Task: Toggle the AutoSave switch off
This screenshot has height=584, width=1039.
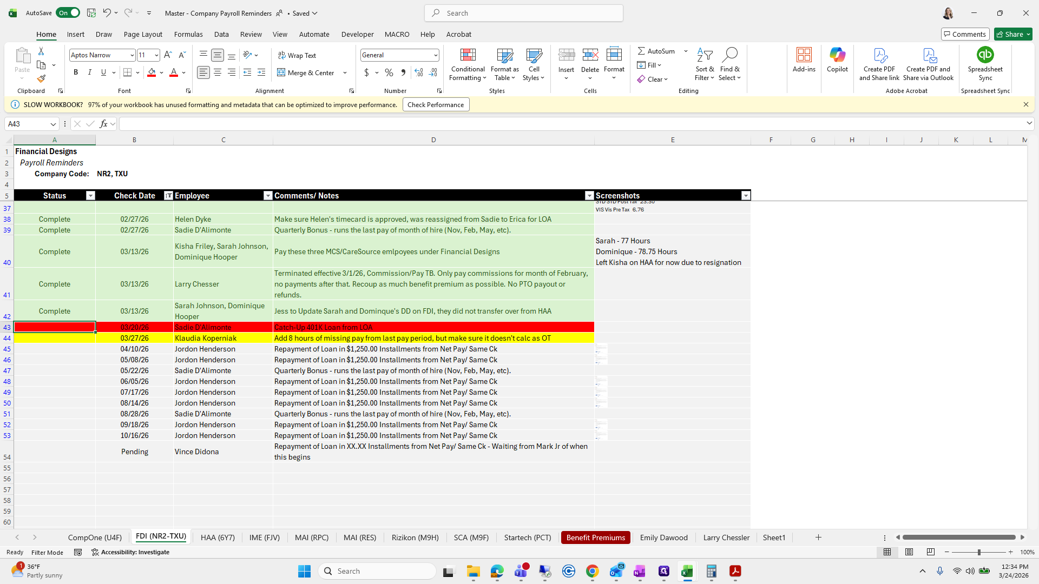Action: (x=68, y=13)
